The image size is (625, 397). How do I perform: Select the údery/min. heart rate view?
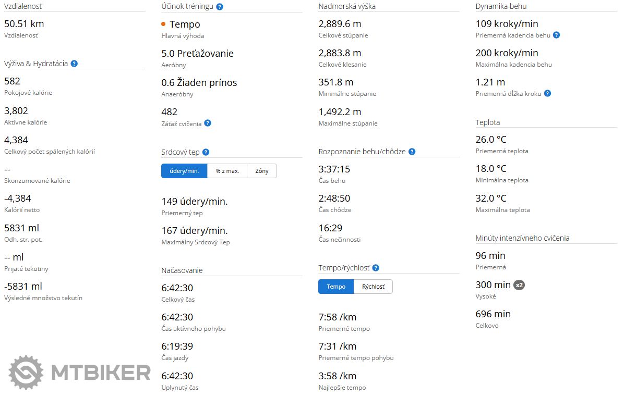point(184,171)
